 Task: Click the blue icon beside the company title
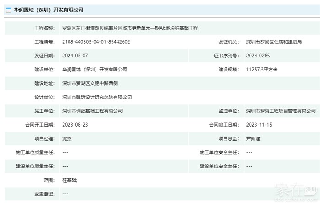pyautogui.click(x=9, y=10)
